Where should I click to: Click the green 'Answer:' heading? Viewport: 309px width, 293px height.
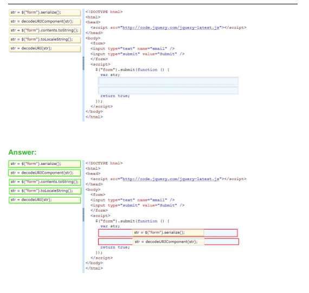coord(22,152)
